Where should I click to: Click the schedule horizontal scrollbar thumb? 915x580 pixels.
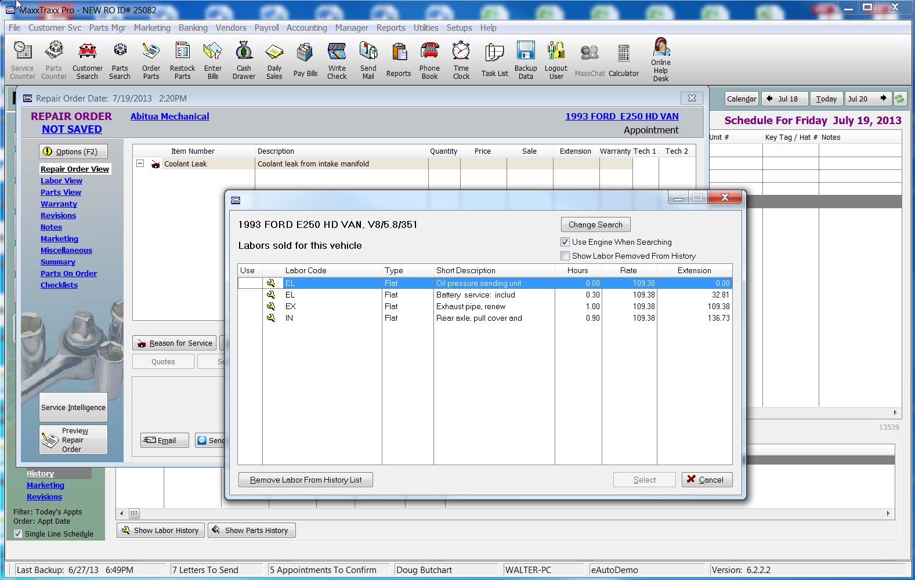(x=134, y=513)
